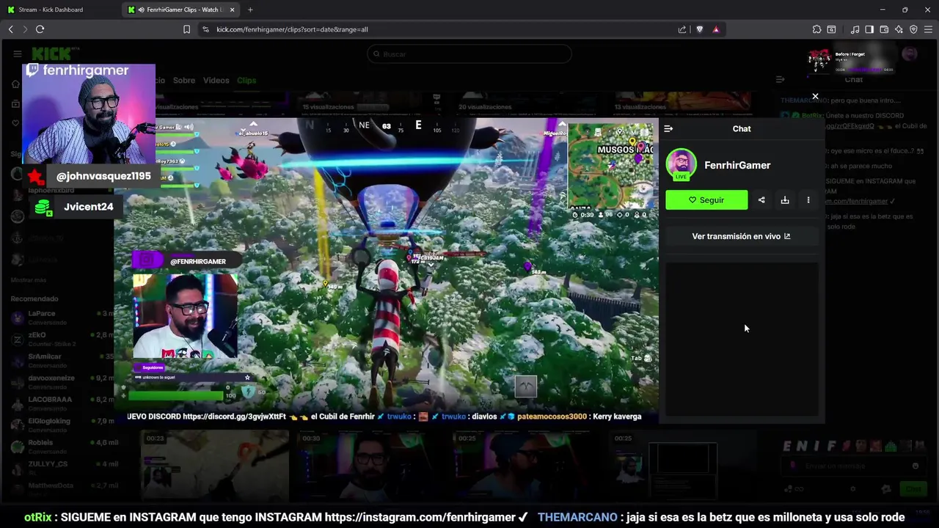This screenshot has width=939, height=528.
Task: Open recommended channel SrAmilcar
Action: pyautogui.click(x=63, y=359)
